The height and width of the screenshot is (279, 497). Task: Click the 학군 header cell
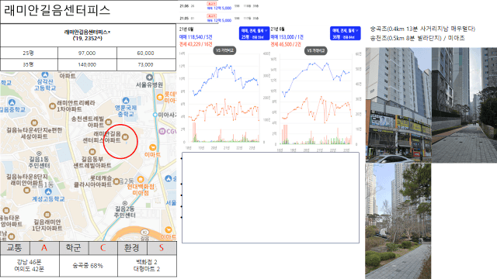tap(74, 248)
